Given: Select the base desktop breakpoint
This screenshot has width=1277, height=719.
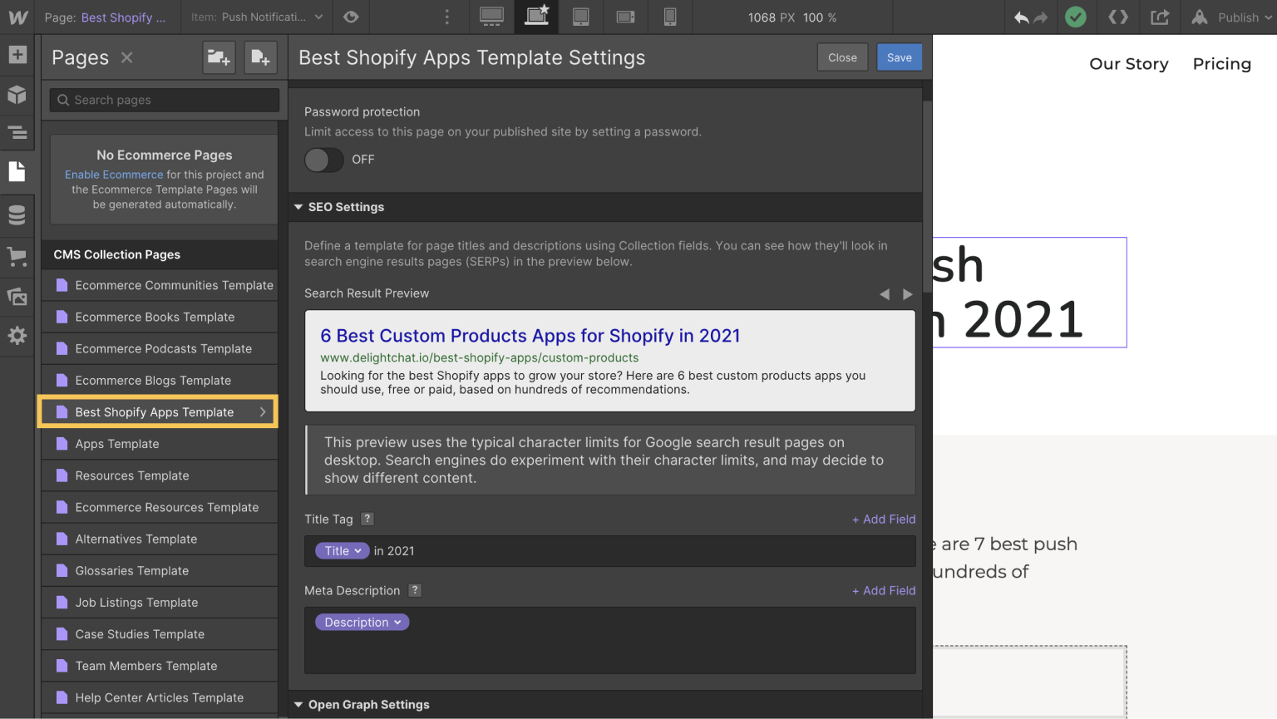Looking at the screenshot, I should pos(536,17).
